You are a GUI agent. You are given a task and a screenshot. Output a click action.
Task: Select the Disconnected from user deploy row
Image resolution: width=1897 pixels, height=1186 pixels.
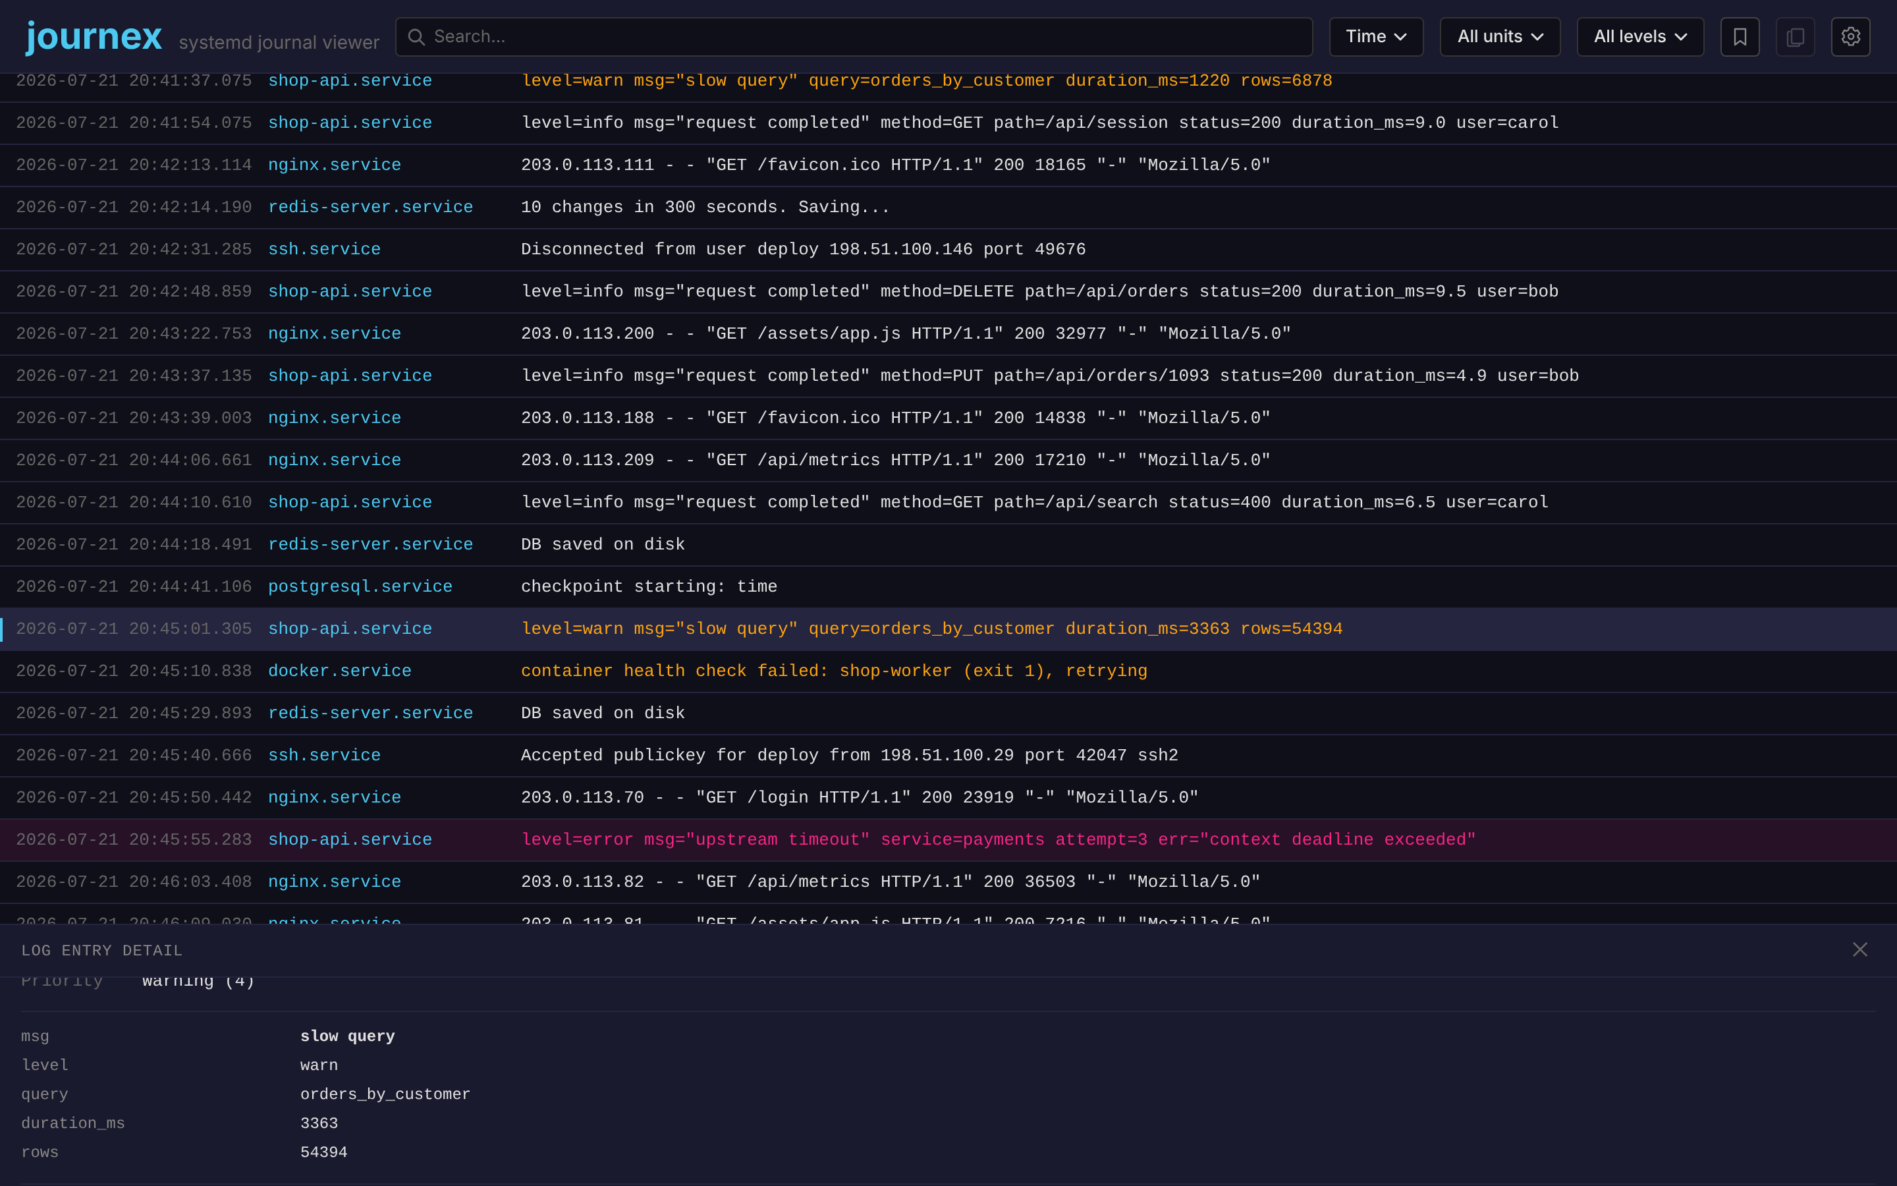949,250
